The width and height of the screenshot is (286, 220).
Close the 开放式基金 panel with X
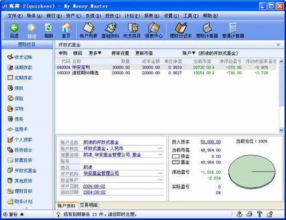tap(278, 45)
